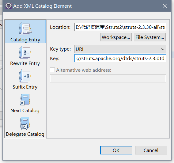Image resolution: width=174 pixels, height=163 pixels.
Task: Select the Next Catalog notebook icon
Action: point(25,100)
